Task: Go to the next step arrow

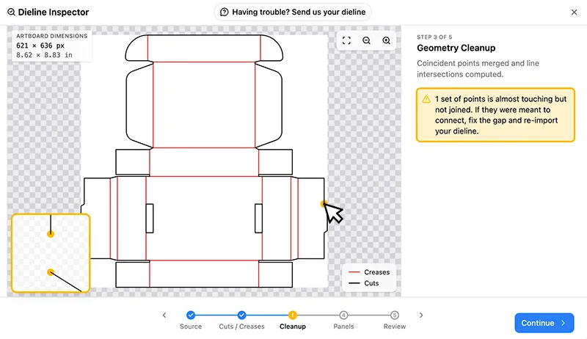Action: click(x=421, y=315)
